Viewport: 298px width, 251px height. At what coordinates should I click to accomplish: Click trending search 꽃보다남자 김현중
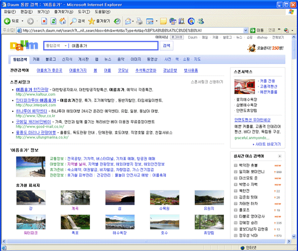click(253, 229)
